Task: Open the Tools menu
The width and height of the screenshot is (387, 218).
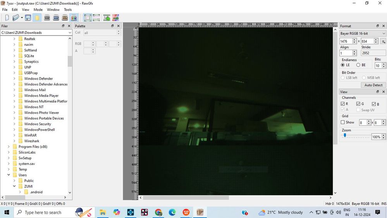Action: 68,10
